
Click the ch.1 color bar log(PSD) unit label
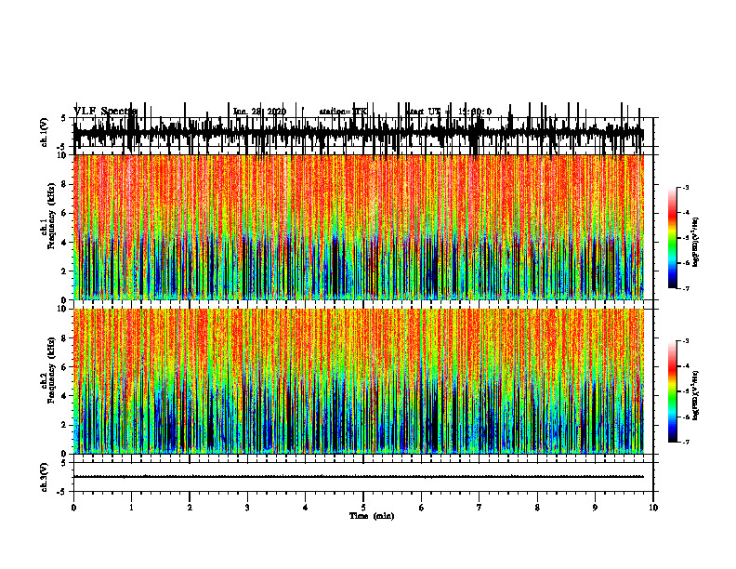coord(696,242)
